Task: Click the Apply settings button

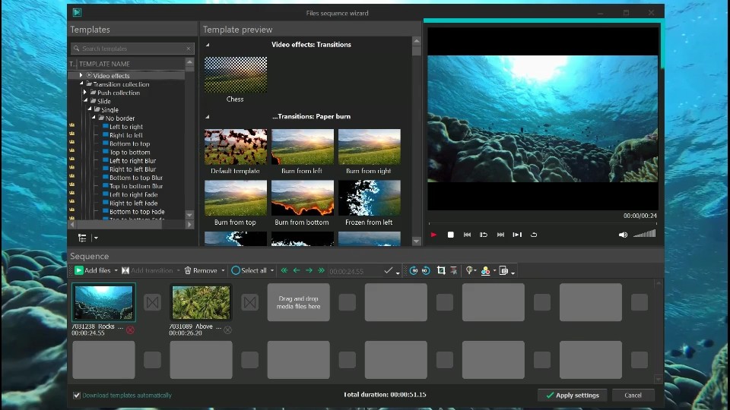Action: (x=572, y=395)
